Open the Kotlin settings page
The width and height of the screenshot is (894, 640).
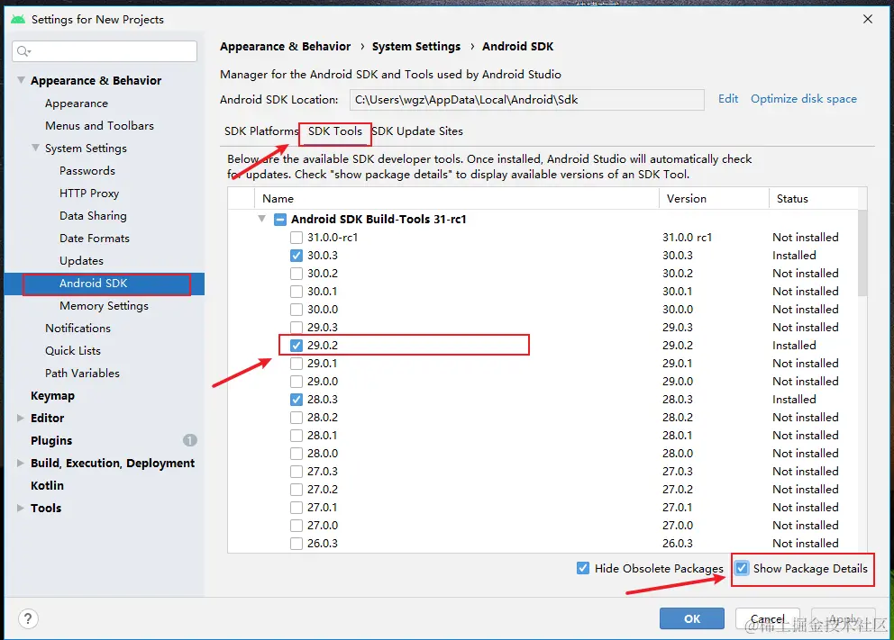pos(48,486)
